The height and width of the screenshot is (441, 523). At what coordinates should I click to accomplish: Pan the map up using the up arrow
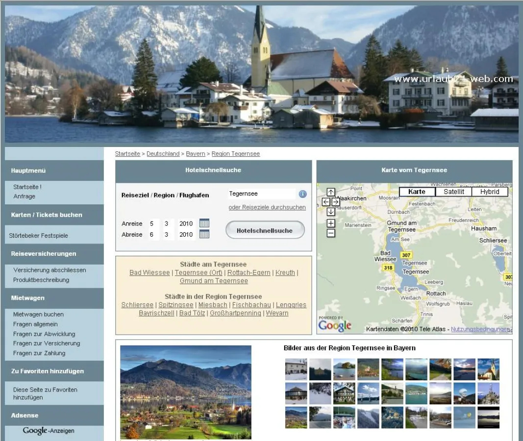331,192
